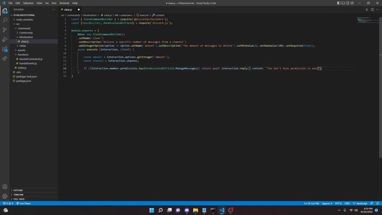The height and width of the screenshot is (215, 382).
Task: Open the Explorer Views and More Actions ellipsis
Action: click(53, 10)
